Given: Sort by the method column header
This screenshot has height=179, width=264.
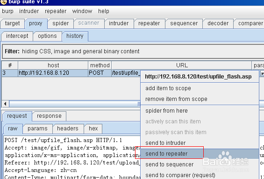Looking at the screenshot, I should pos(100,65).
